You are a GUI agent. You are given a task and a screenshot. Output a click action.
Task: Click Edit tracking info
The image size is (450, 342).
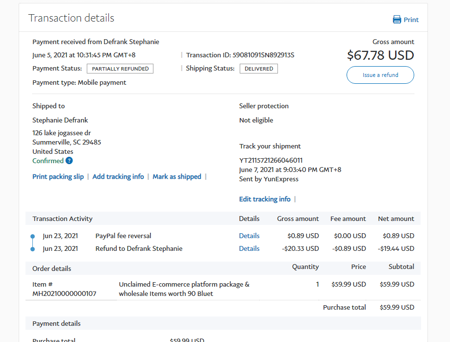[x=265, y=199]
